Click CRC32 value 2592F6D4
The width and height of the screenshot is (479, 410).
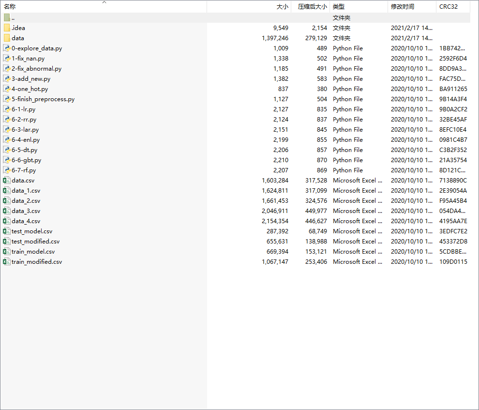point(453,59)
